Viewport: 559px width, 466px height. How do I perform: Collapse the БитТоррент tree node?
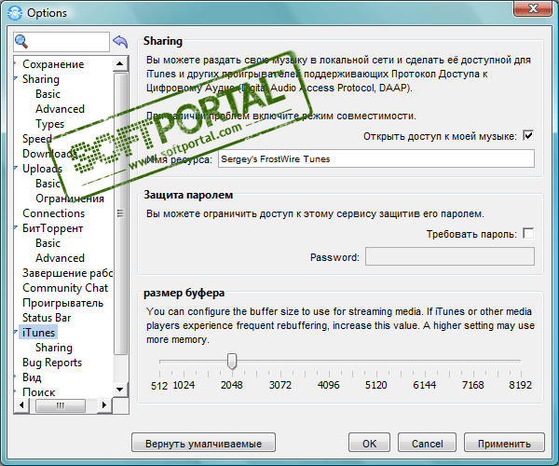(x=16, y=227)
